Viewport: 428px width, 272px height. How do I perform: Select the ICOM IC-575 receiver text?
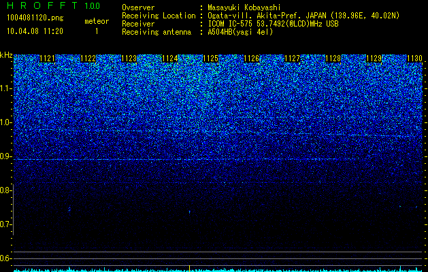point(273,24)
